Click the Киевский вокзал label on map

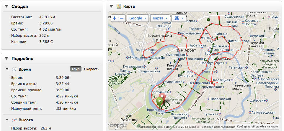coord(175,67)
